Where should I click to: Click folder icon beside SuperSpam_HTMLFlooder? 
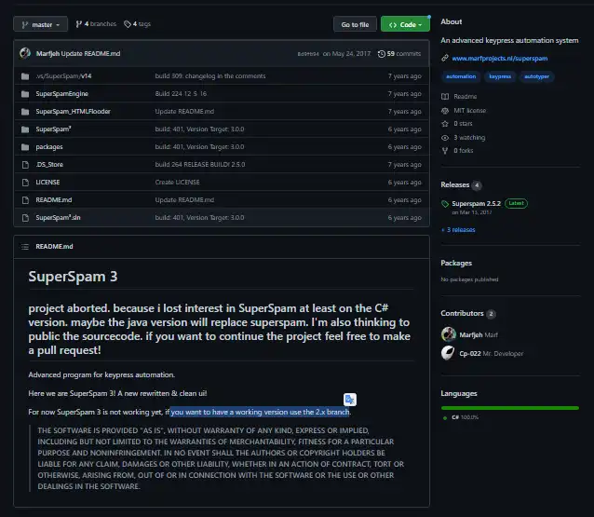(25, 112)
